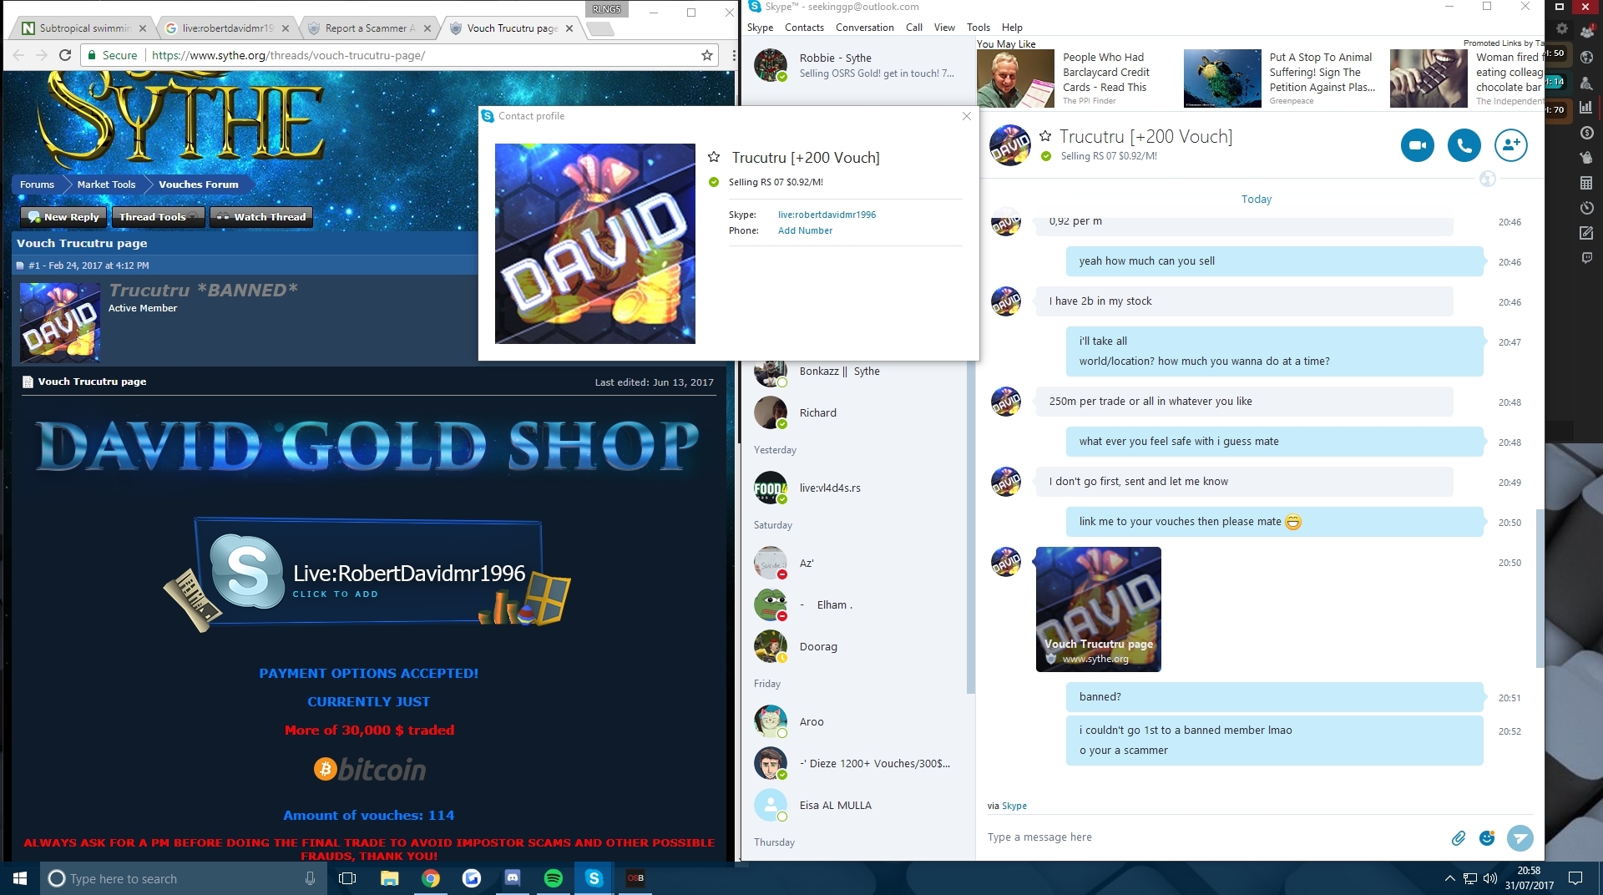Open the Forums breadcrumb link
This screenshot has height=895, width=1603.
37,185
